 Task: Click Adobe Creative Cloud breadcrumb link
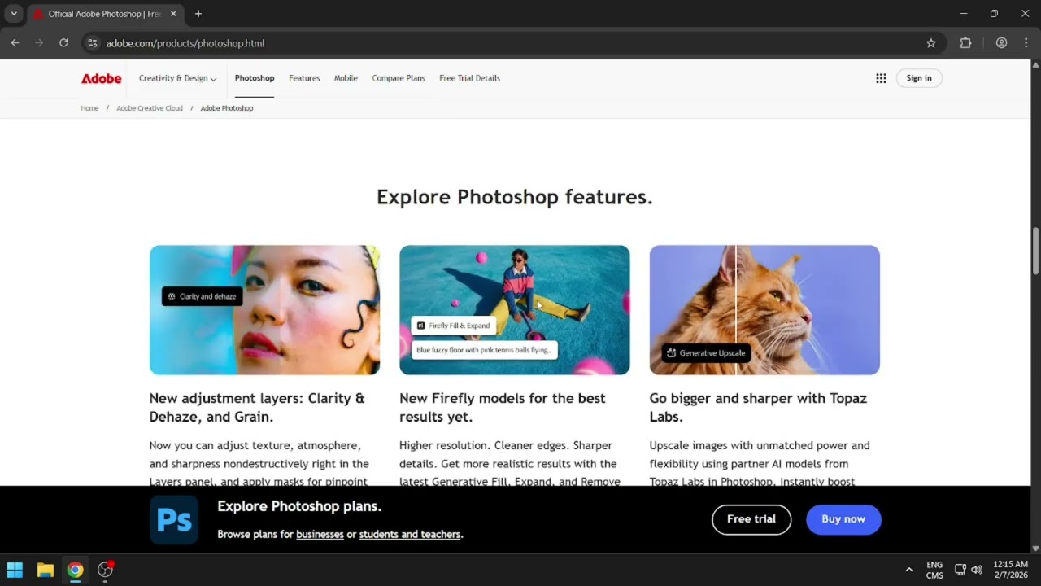pyautogui.click(x=150, y=108)
